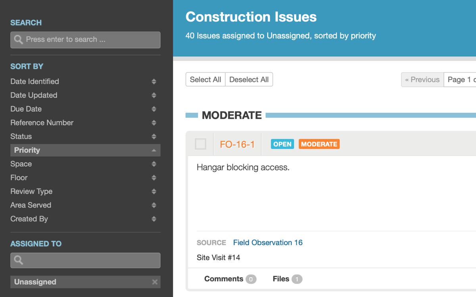Focus the Press enter to search field

[85, 40]
